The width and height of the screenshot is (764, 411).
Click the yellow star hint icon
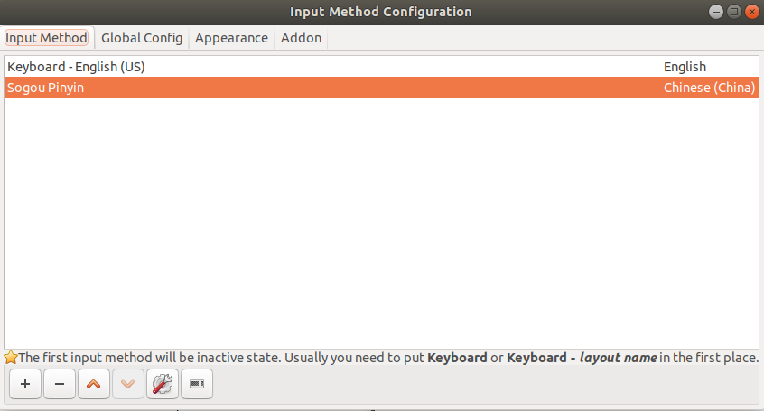pyautogui.click(x=11, y=358)
